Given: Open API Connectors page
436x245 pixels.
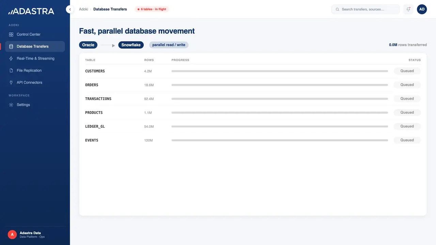Looking at the screenshot, I should point(35,82).
